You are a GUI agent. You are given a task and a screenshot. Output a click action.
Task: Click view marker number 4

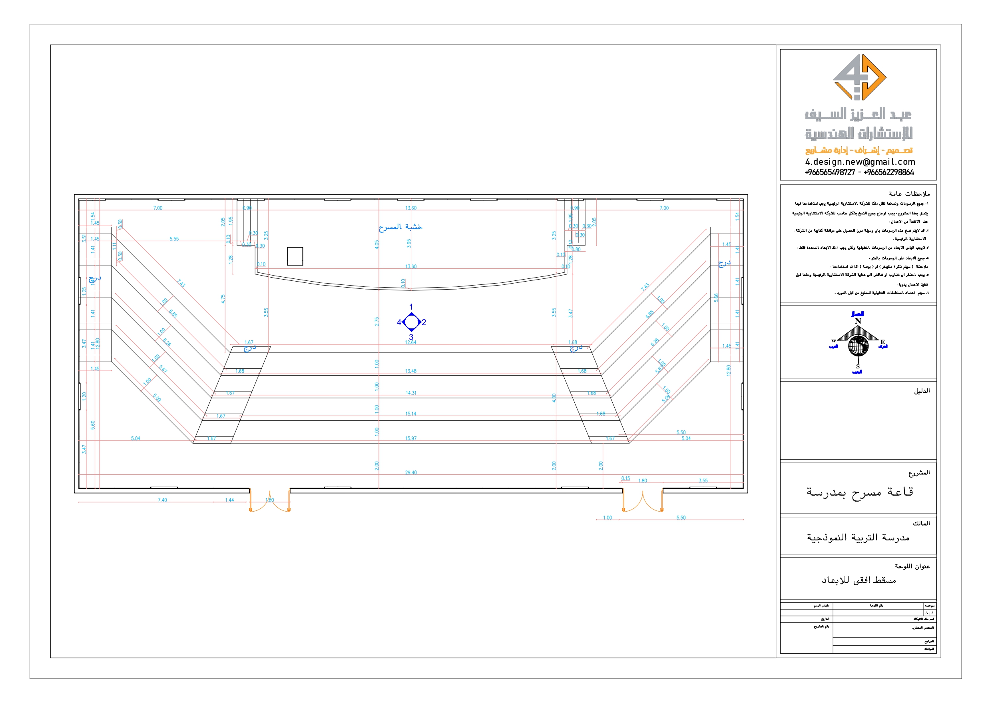399,322
